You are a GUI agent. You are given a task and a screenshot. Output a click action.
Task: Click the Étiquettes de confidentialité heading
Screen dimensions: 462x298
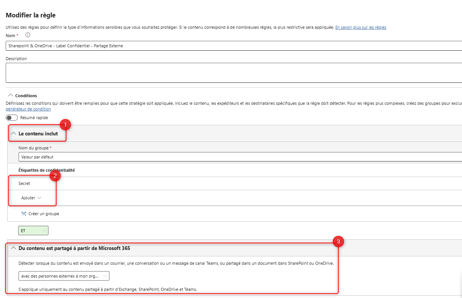click(x=47, y=170)
